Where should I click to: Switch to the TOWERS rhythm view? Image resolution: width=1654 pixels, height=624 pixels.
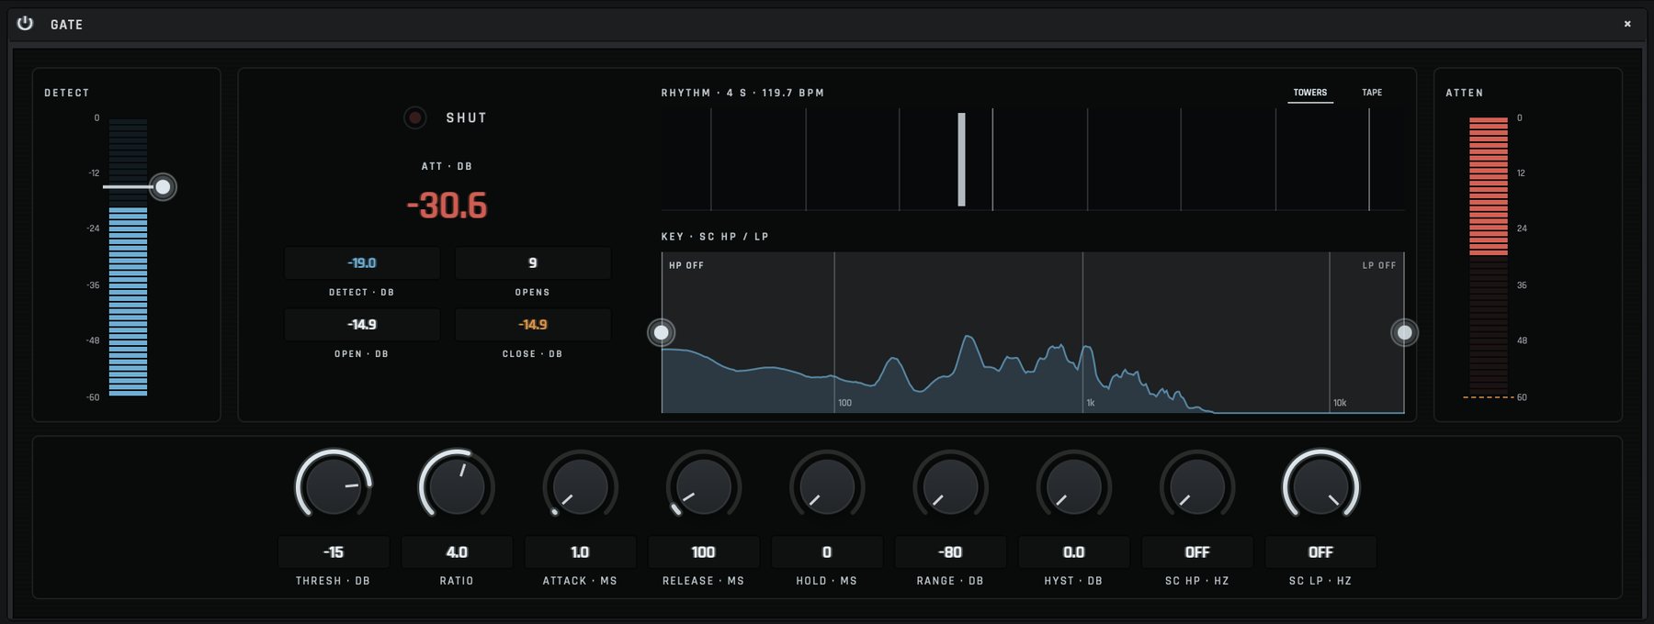(x=1310, y=93)
